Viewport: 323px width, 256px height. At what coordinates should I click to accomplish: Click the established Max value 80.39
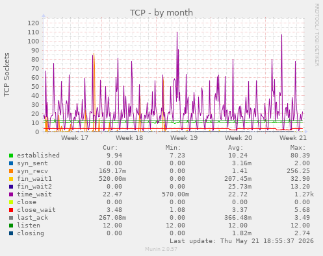coord(300,156)
